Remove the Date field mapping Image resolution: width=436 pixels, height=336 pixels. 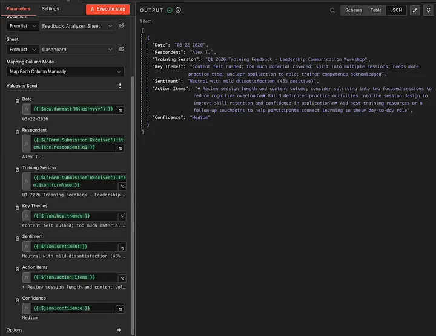pos(17,101)
